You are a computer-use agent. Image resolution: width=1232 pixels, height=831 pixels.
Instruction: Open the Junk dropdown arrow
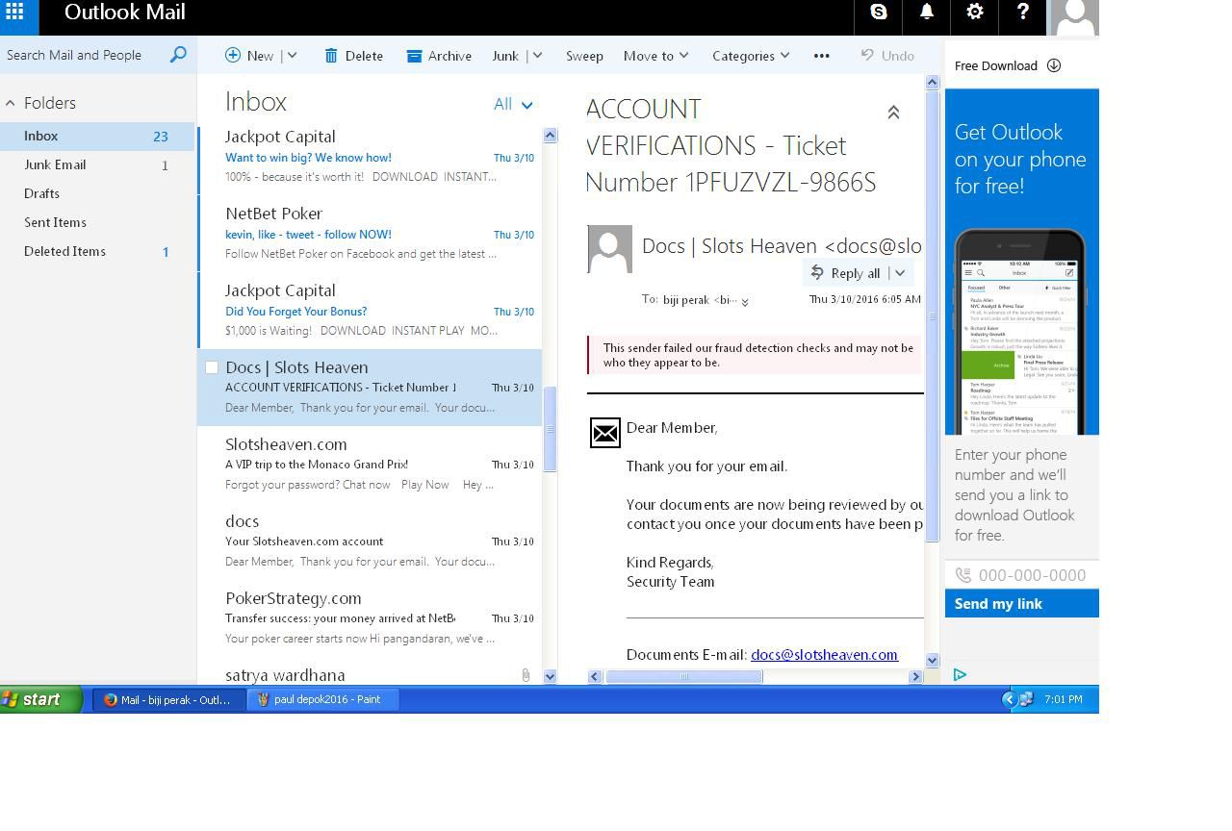click(x=537, y=56)
